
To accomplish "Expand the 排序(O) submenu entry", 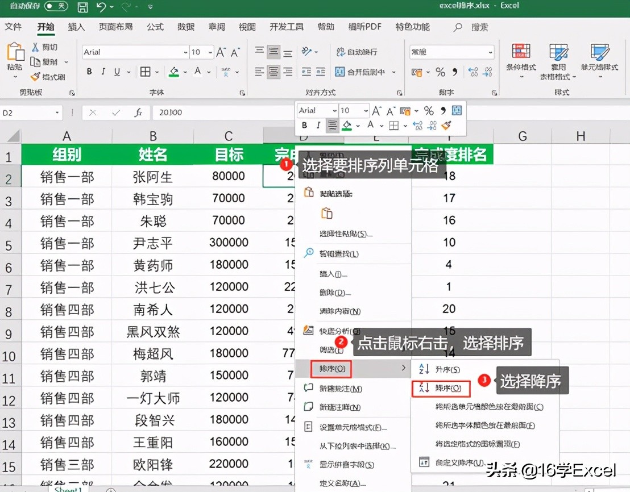I will [x=353, y=368].
